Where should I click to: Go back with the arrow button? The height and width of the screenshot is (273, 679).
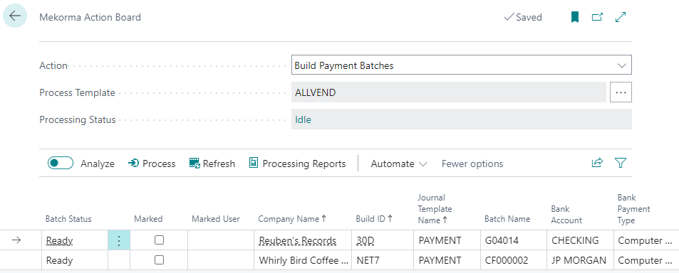[15, 16]
